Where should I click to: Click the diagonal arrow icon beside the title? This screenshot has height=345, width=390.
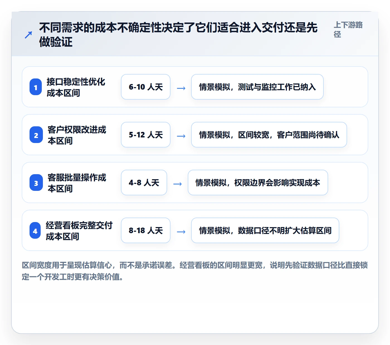click(x=28, y=35)
